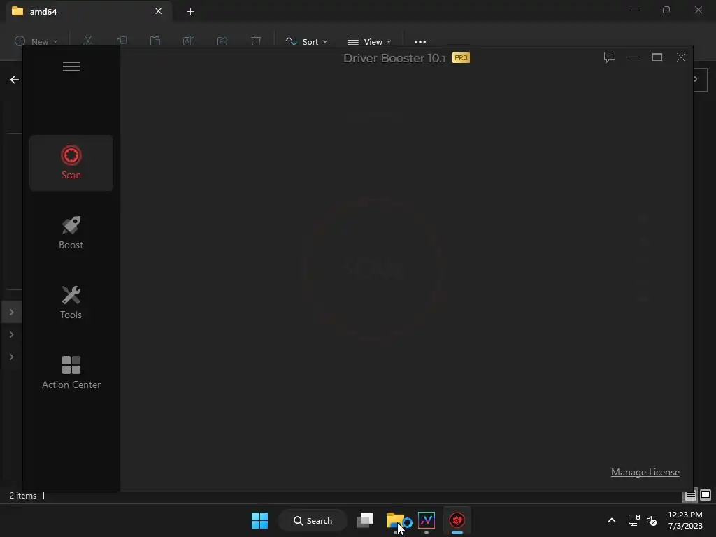The image size is (716, 537).
Task: Minimize the Driver Booster window
Action: point(633,57)
